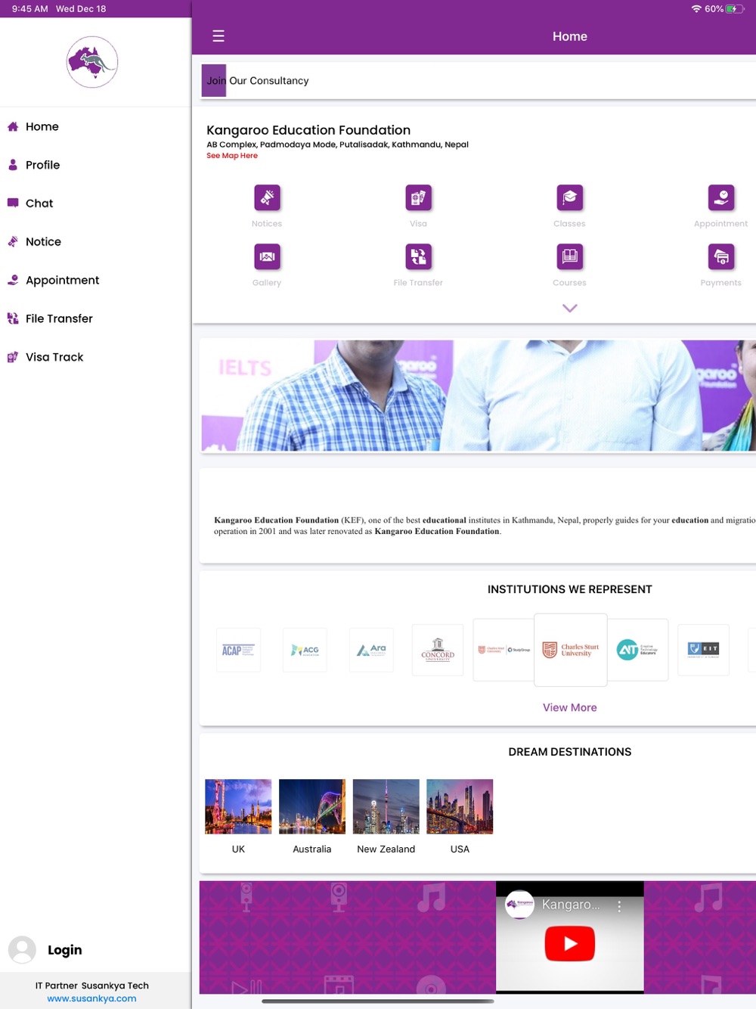756x1009 pixels.
Task: Click the Charles Sturt University logo
Action: click(571, 650)
